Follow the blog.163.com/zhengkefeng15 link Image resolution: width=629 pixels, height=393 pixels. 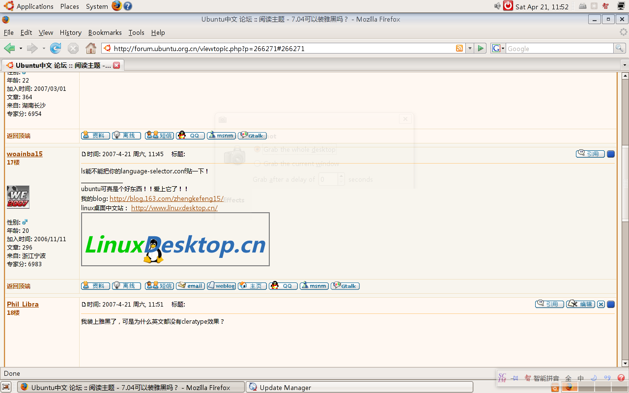(167, 199)
